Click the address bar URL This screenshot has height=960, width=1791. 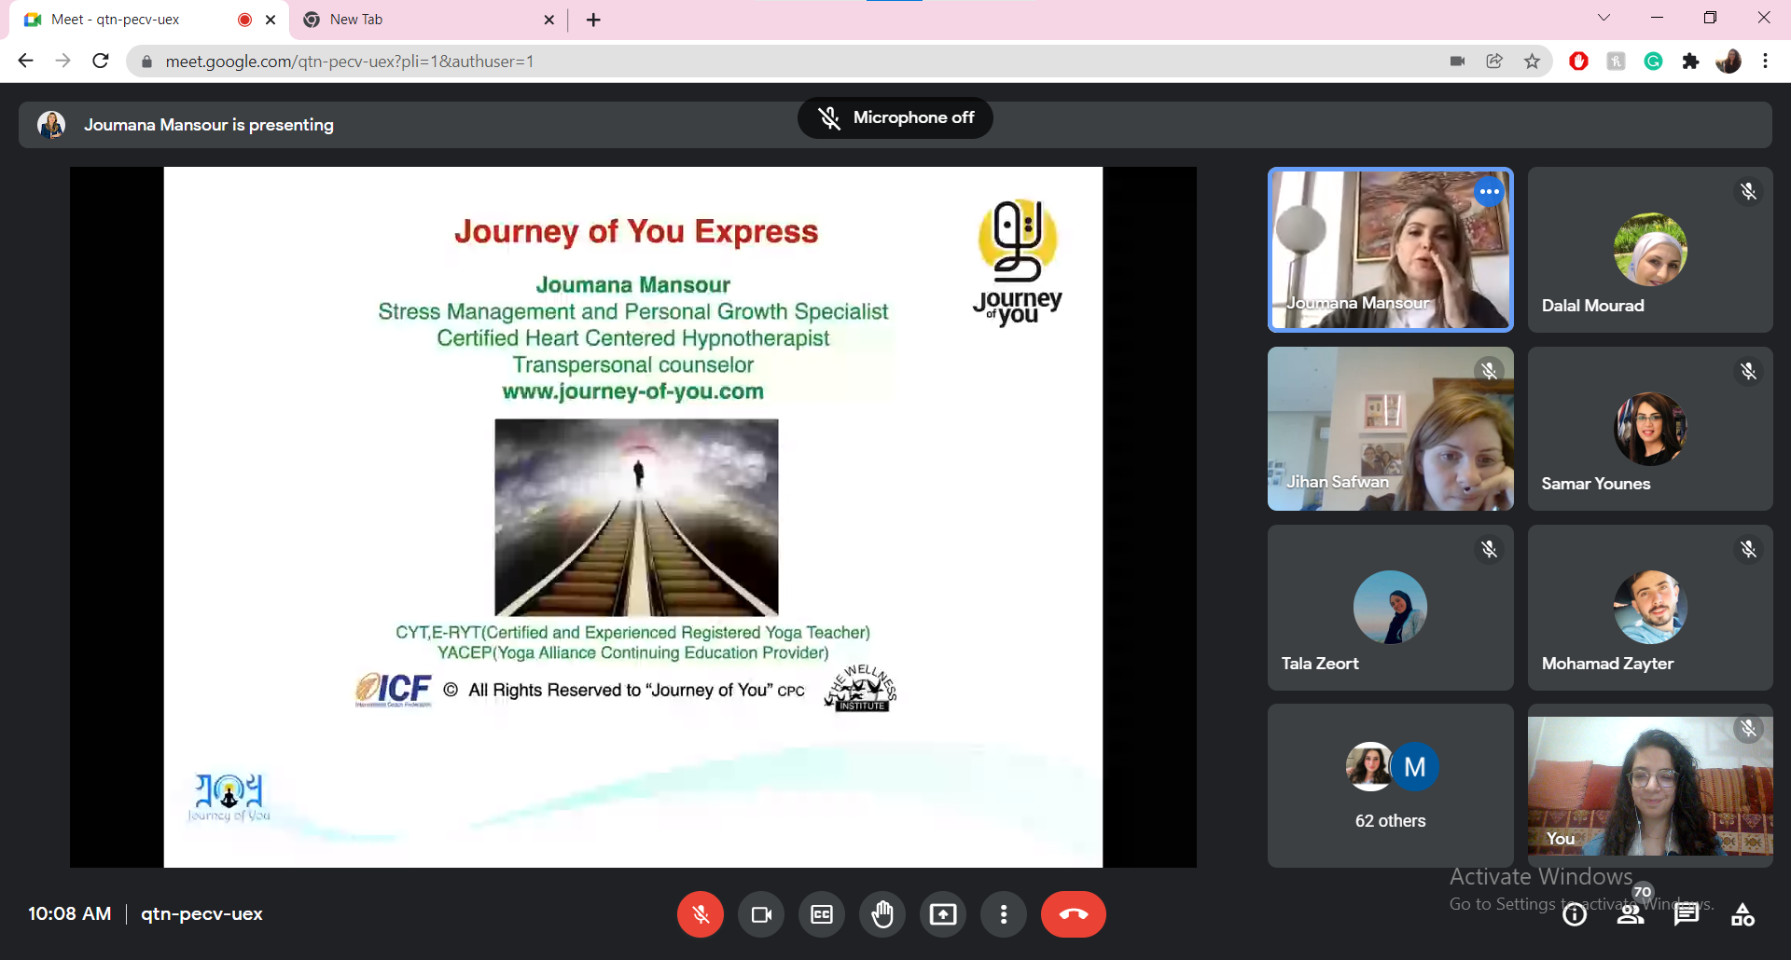pos(350,62)
